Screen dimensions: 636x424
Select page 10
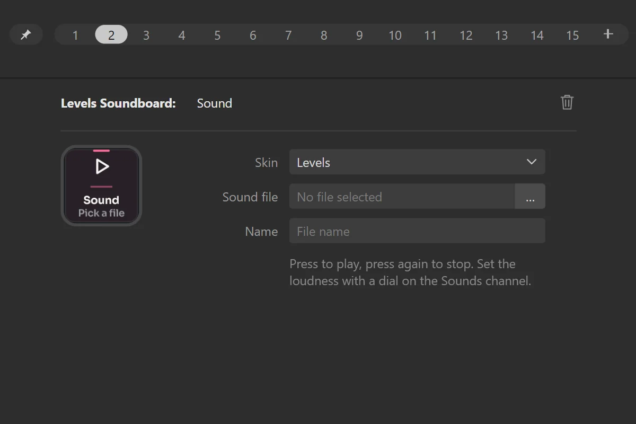(x=395, y=35)
